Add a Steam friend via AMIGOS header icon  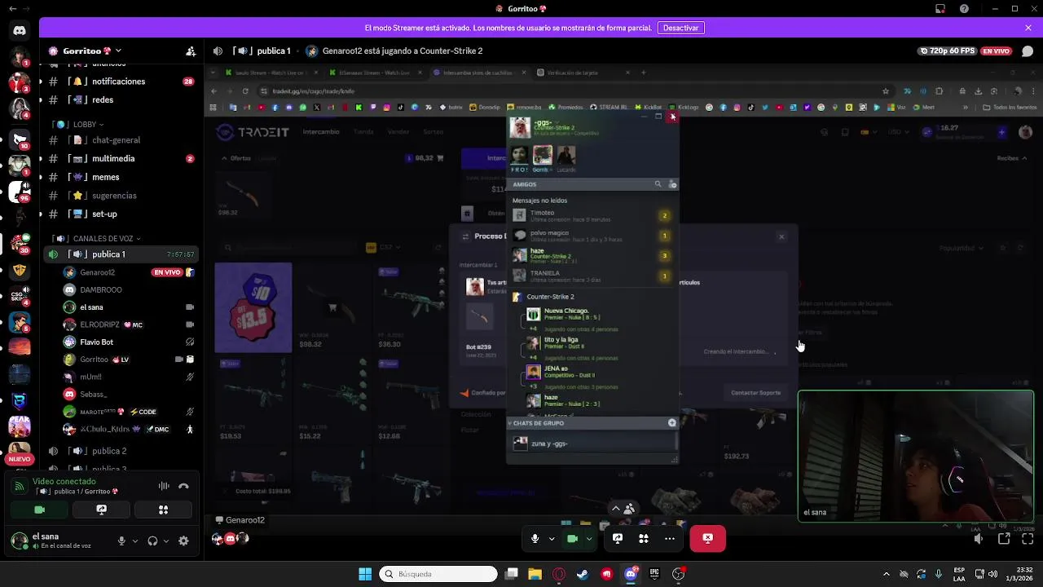672,184
